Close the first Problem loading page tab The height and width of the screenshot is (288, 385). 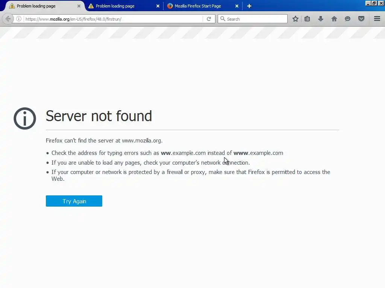(x=79, y=6)
